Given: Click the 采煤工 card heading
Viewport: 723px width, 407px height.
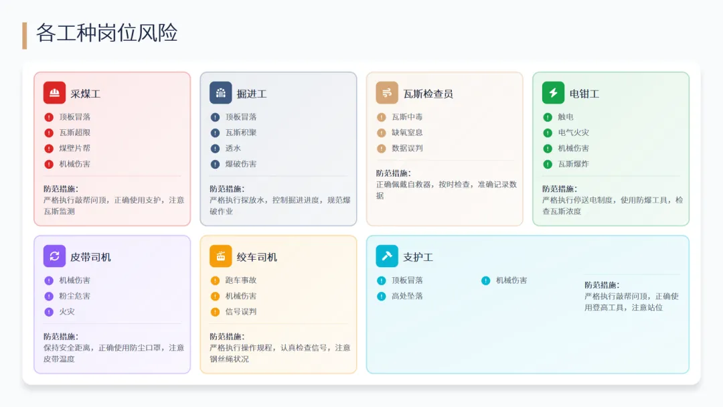Looking at the screenshot, I should (85, 94).
